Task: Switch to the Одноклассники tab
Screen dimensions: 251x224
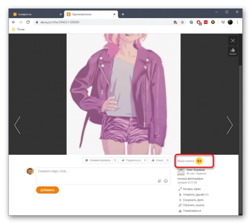Action: pyautogui.click(x=91, y=14)
